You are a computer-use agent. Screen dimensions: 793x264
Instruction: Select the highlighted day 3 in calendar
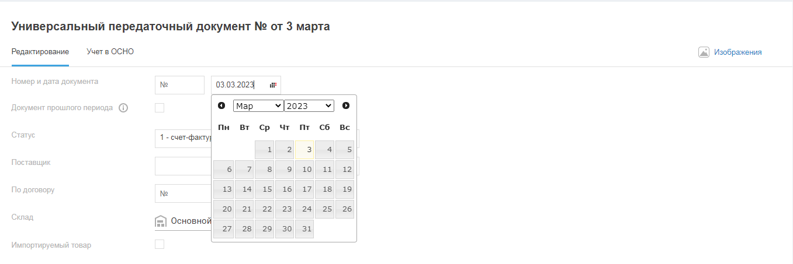(x=304, y=150)
